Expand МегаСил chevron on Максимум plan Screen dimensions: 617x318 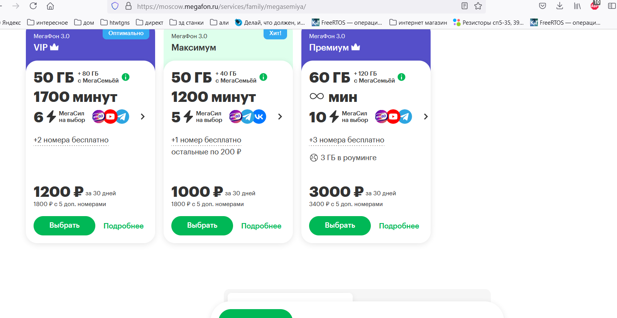pos(280,117)
